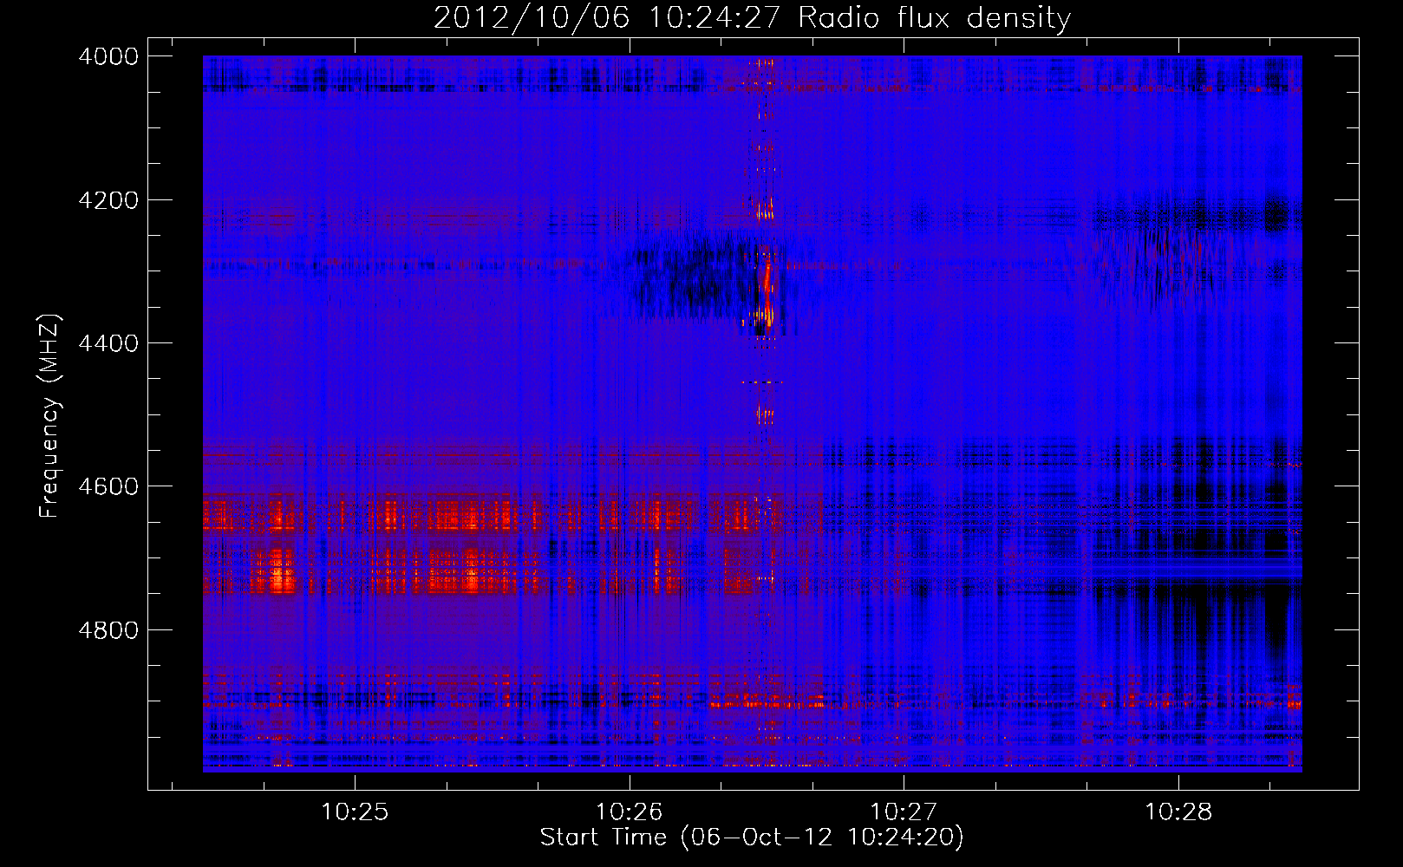Viewport: 1403px width, 867px height.
Task: Click the plot title '2012/10/06 10:24:27 Radio flux density'
Action: 752,18
